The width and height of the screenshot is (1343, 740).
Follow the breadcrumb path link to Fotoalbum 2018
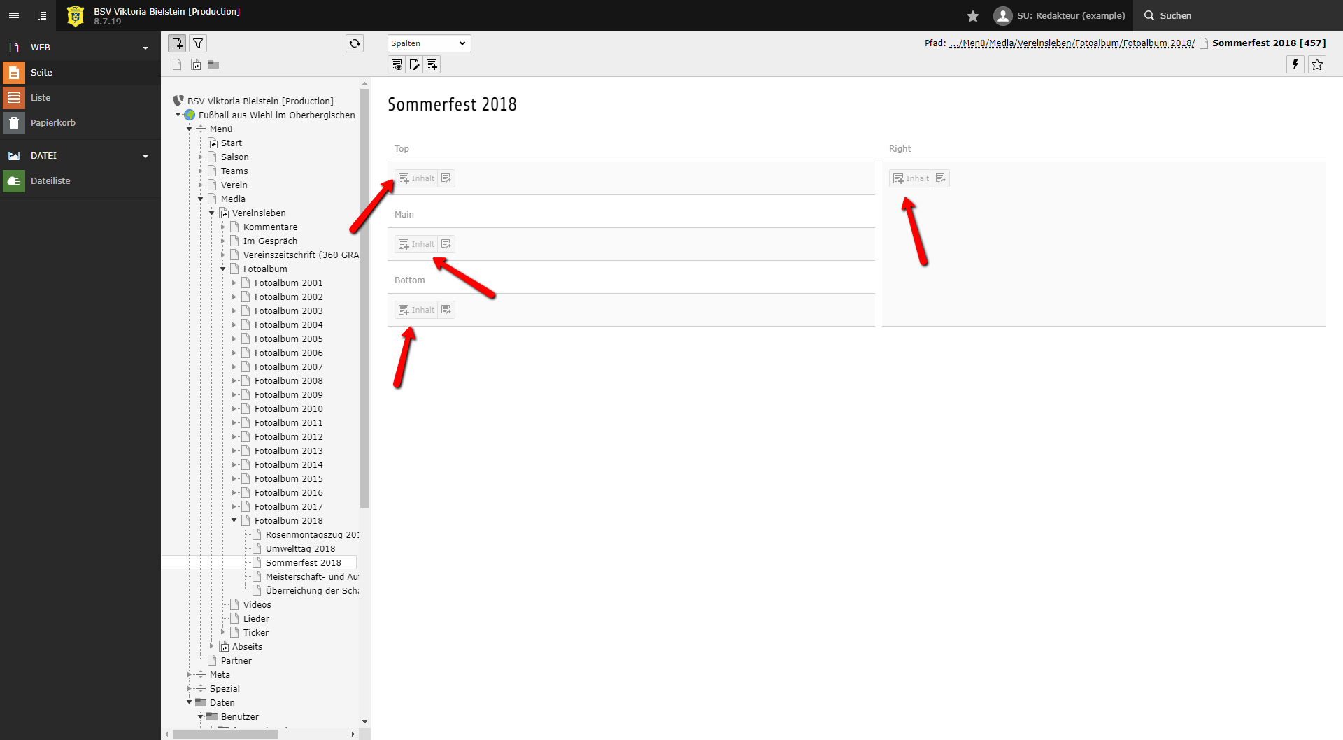(x=1072, y=43)
